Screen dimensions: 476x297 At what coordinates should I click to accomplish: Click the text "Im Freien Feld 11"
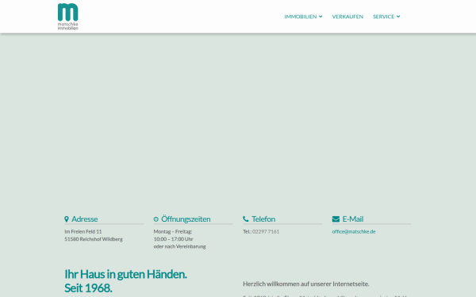pyautogui.click(x=83, y=231)
